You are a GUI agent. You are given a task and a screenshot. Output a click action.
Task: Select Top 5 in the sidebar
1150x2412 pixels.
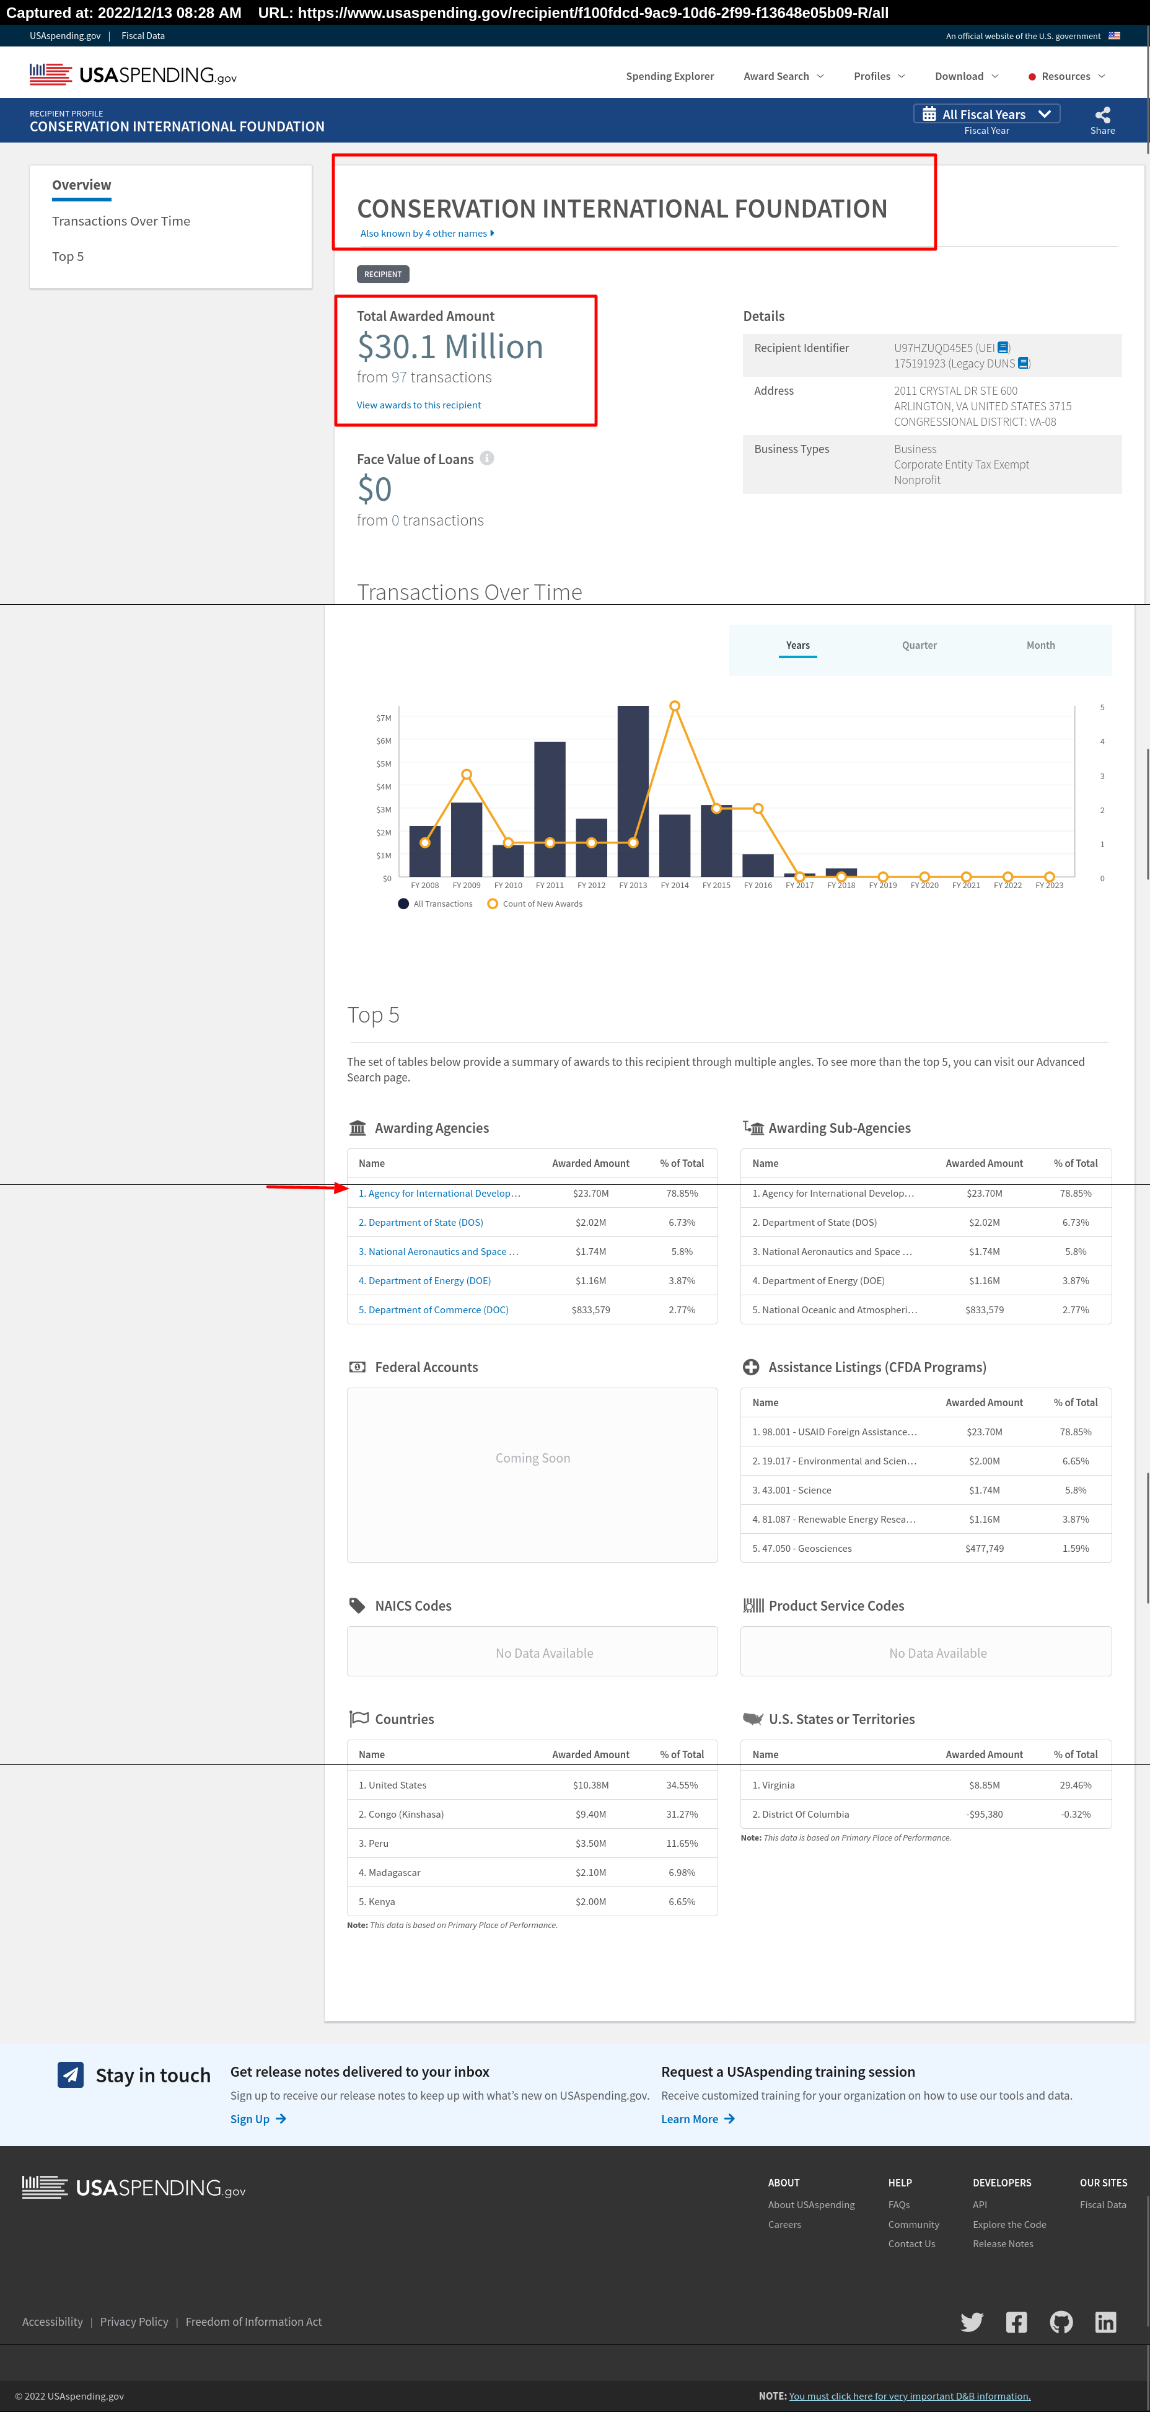point(68,257)
